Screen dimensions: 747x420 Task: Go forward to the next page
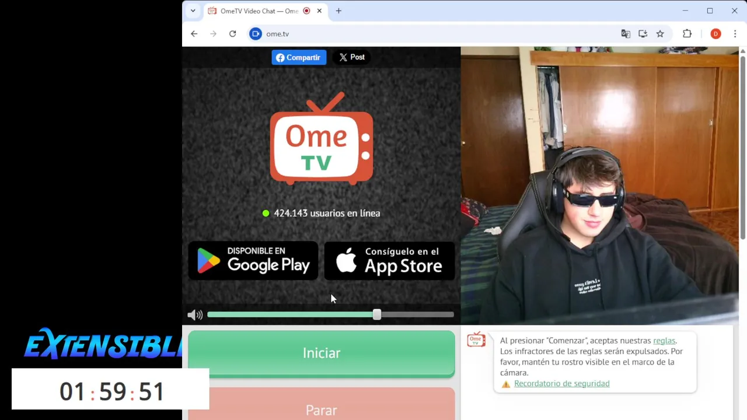pyautogui.click(x=213, y=34)
